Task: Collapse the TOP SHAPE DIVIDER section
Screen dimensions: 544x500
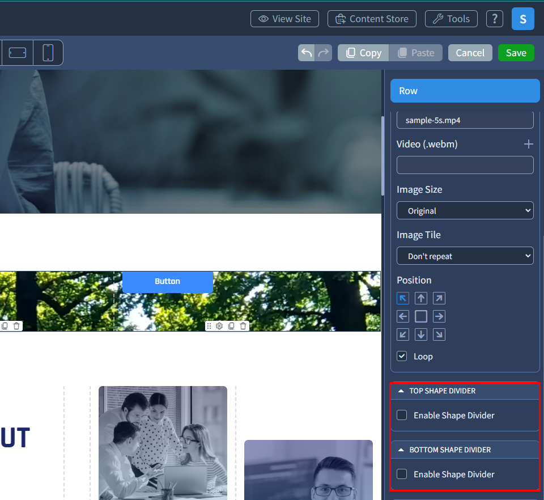Action: 402,391
